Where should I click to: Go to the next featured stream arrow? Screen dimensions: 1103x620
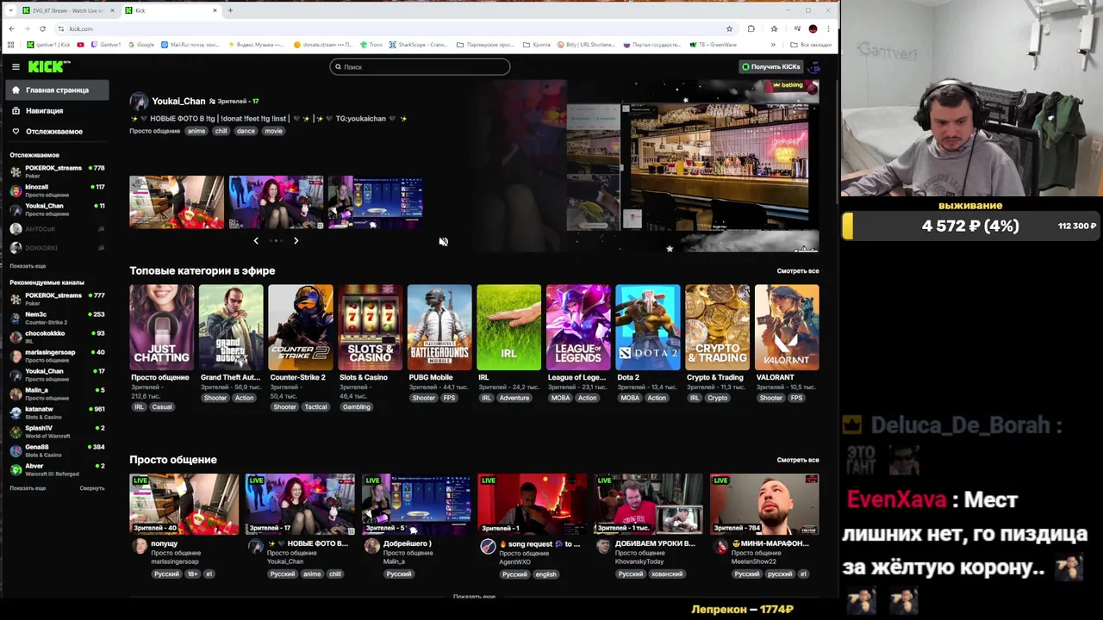(x=296, y=241)
